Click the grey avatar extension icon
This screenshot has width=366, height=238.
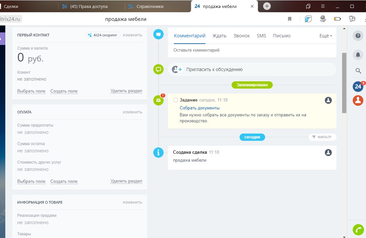pos(323,19)
